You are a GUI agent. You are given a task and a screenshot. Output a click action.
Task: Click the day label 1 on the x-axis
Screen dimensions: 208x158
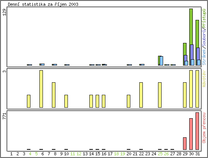pos(11,154)
